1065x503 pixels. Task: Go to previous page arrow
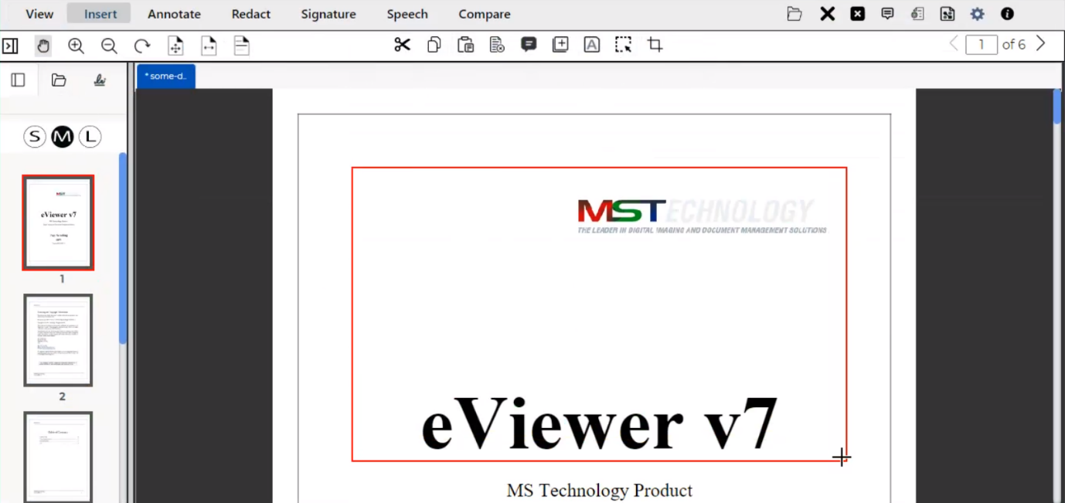[x=954, y=44]
